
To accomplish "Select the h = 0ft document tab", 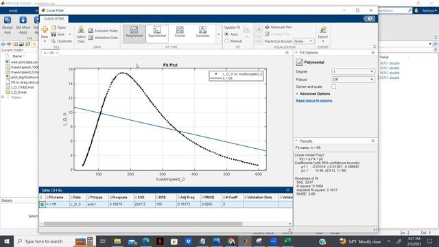I will [49, 53].
